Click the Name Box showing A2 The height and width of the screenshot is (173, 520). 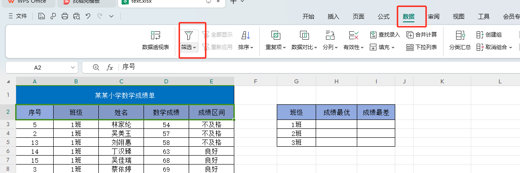point(38,67)
